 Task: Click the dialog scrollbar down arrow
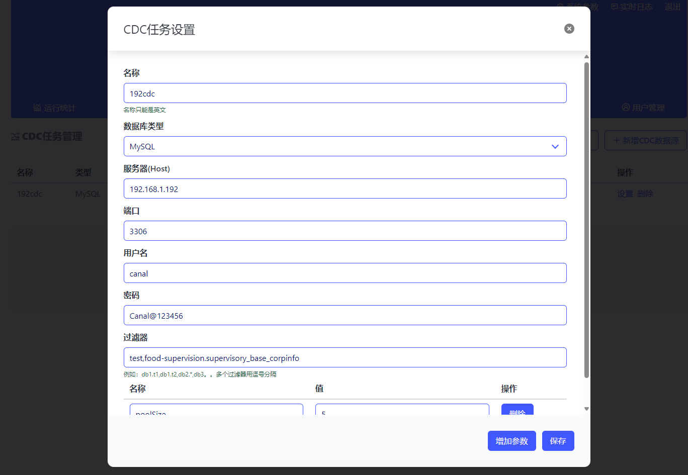(586, 409)
